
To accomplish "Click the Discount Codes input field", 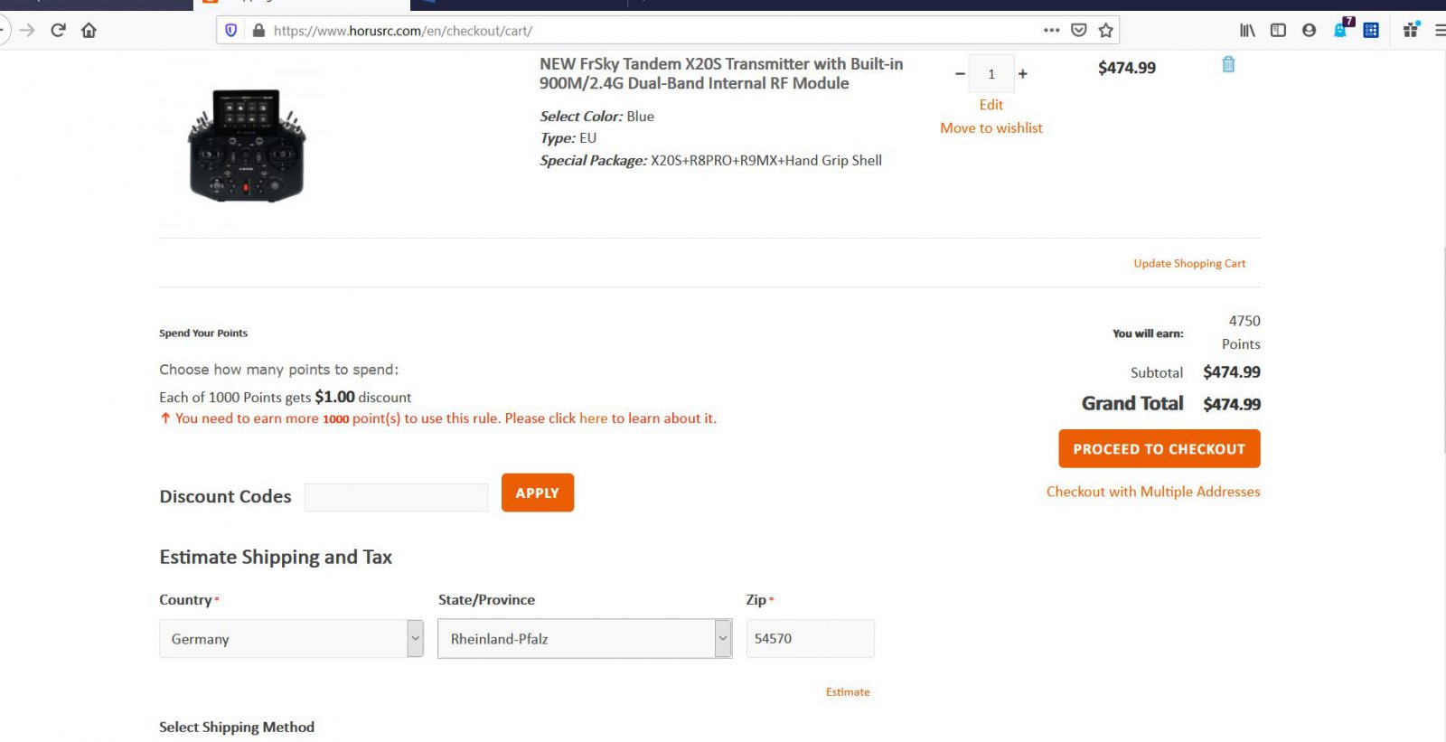I will pyautogui.click(x=396, y=497).
